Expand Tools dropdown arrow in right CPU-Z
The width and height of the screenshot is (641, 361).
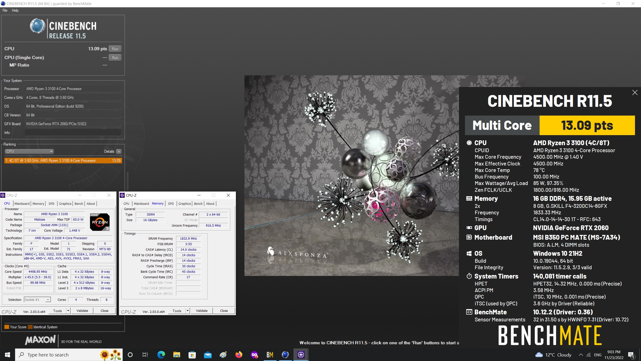188,311
